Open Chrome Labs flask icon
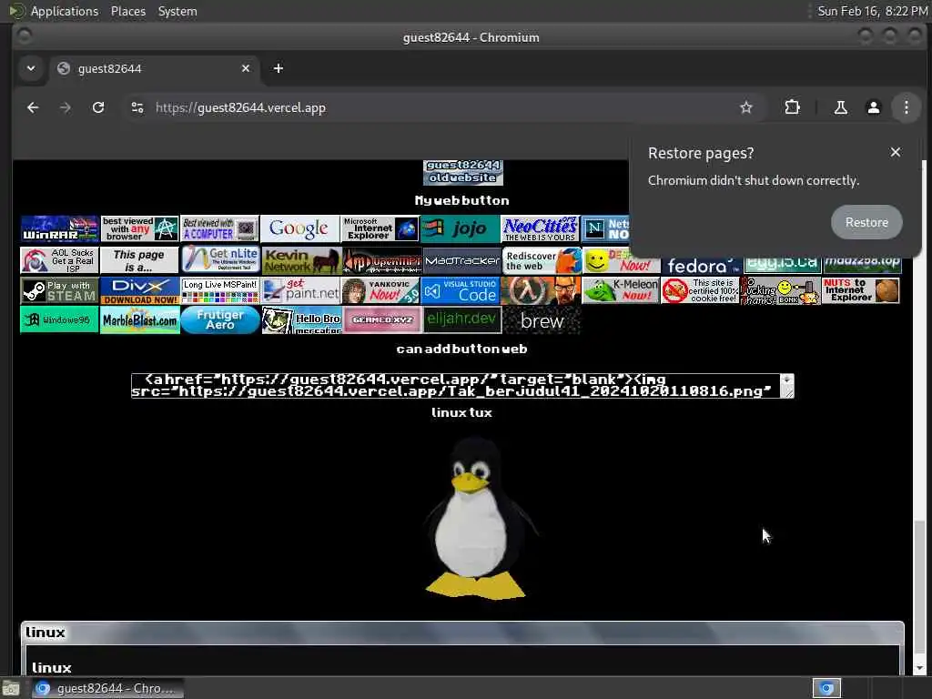Image resolution: width=932 pixels, height=699 pixels. 840,107
